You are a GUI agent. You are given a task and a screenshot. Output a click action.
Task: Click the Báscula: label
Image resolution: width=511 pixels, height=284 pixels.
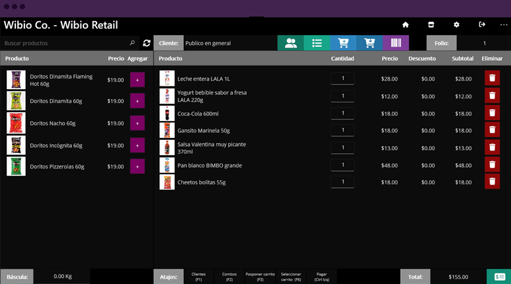[x=17, y=277]
